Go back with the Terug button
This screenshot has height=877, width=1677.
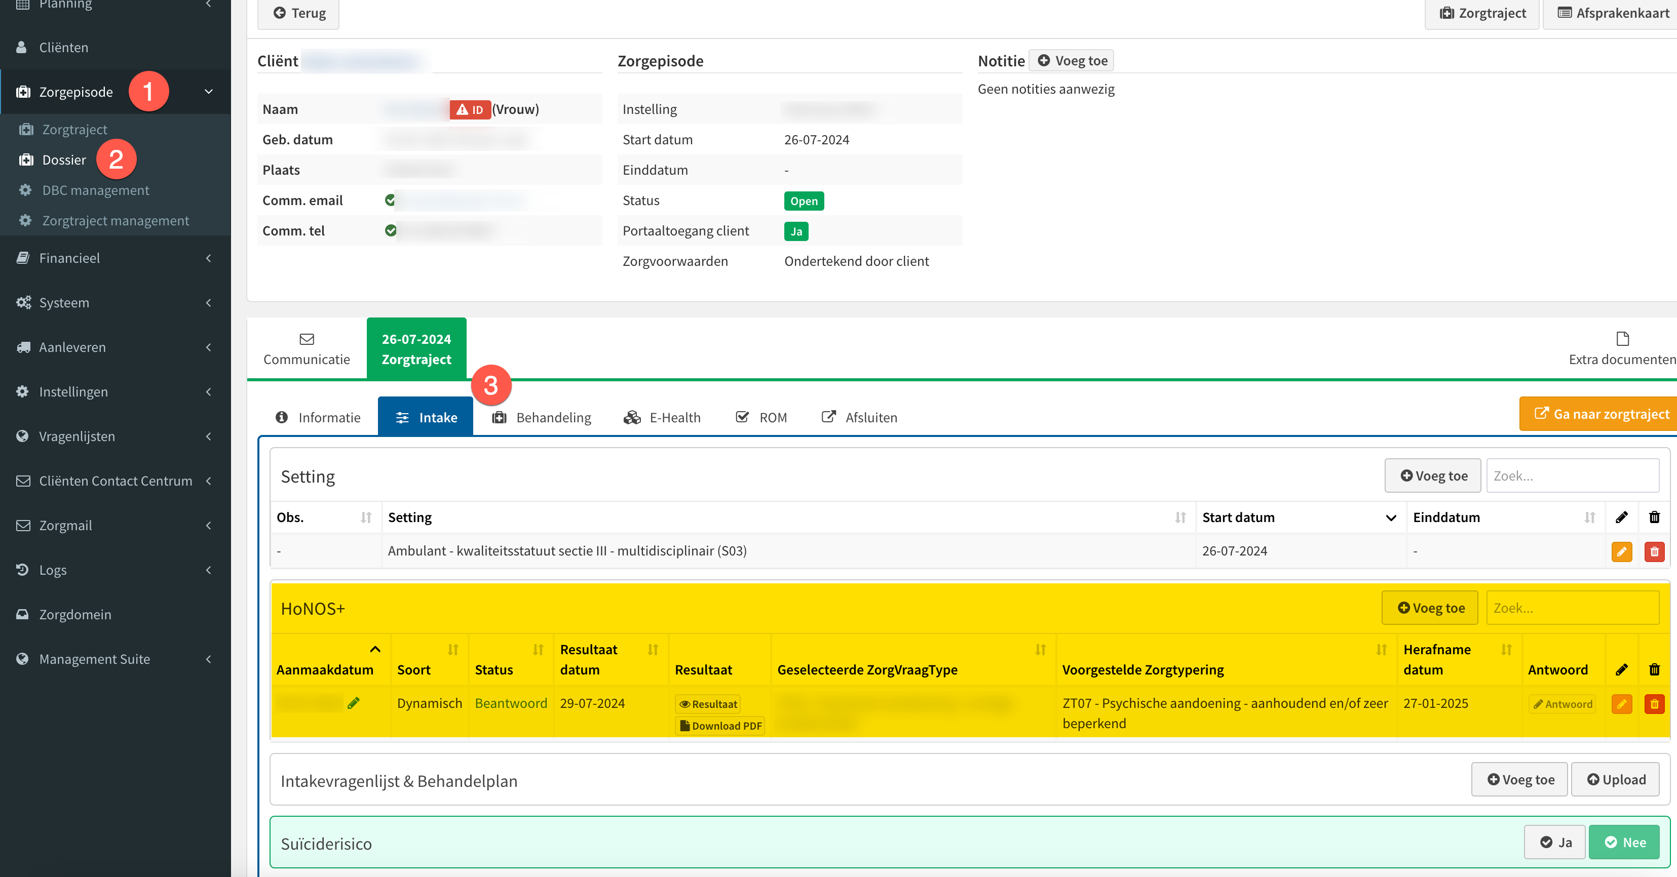coord(299,13)
